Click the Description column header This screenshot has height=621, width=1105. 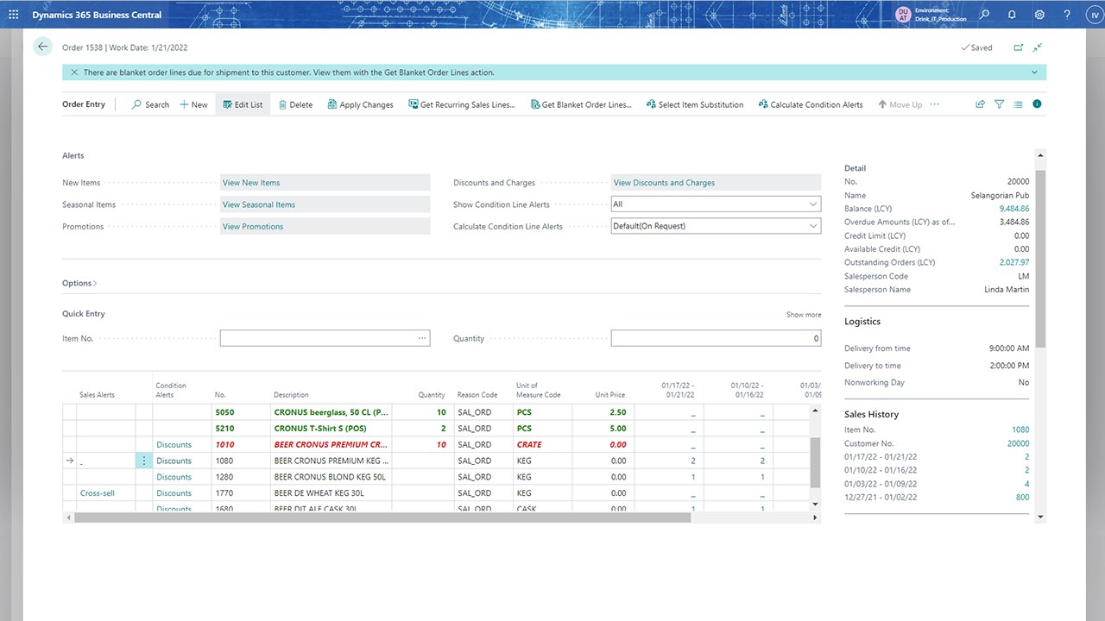pyautogui.click(x=291, y=395)
